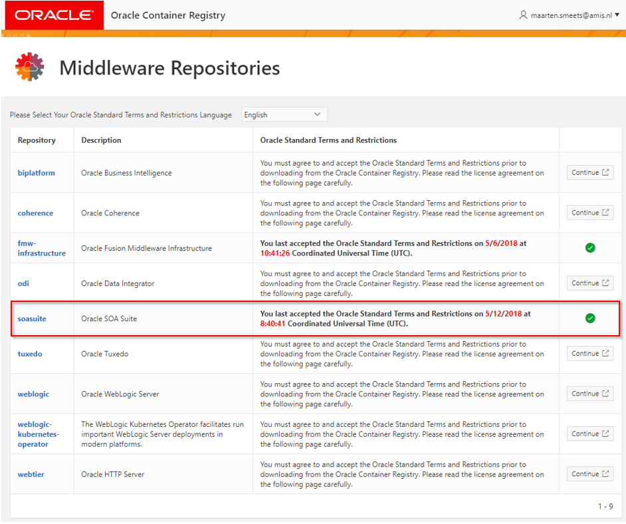Click the green checkmark for fmw-infrastructure

pos(589,247)
